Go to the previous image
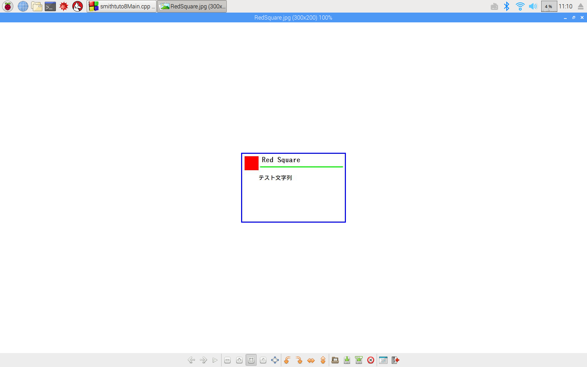The height and width of the screenshot is (367, 587). click(x=191, y=360)
